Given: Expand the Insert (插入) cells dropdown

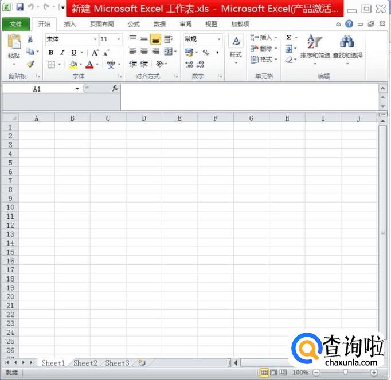Looking at the screenshot, I should click(x=276, y=38).
